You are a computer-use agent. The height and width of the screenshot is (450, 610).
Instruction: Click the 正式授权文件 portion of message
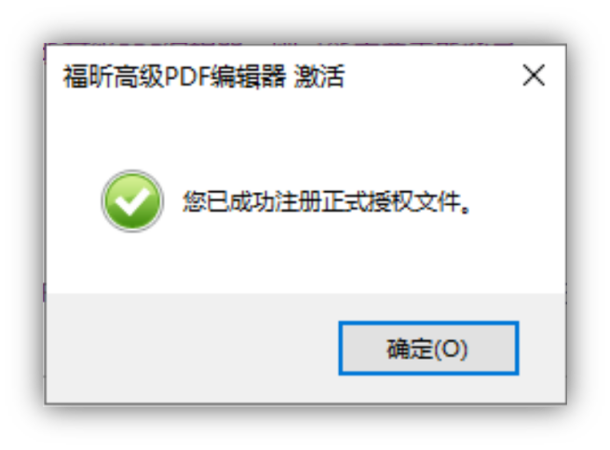[390, 201]
